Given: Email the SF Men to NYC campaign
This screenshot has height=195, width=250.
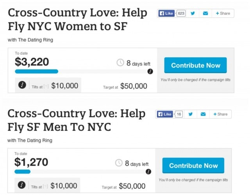Looking at the screenshot, I should [203, 114].
